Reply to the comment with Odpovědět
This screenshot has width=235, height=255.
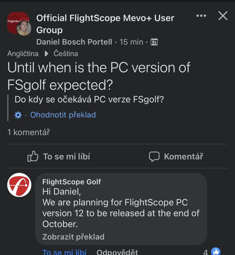coord(117,252)
